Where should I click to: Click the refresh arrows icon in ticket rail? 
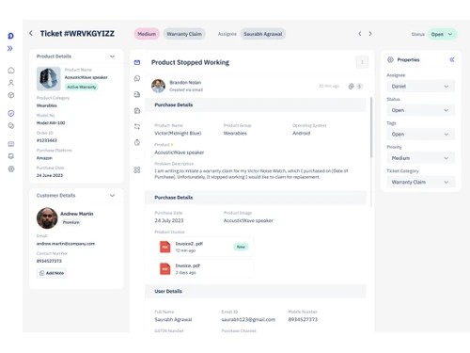(137, 126)
